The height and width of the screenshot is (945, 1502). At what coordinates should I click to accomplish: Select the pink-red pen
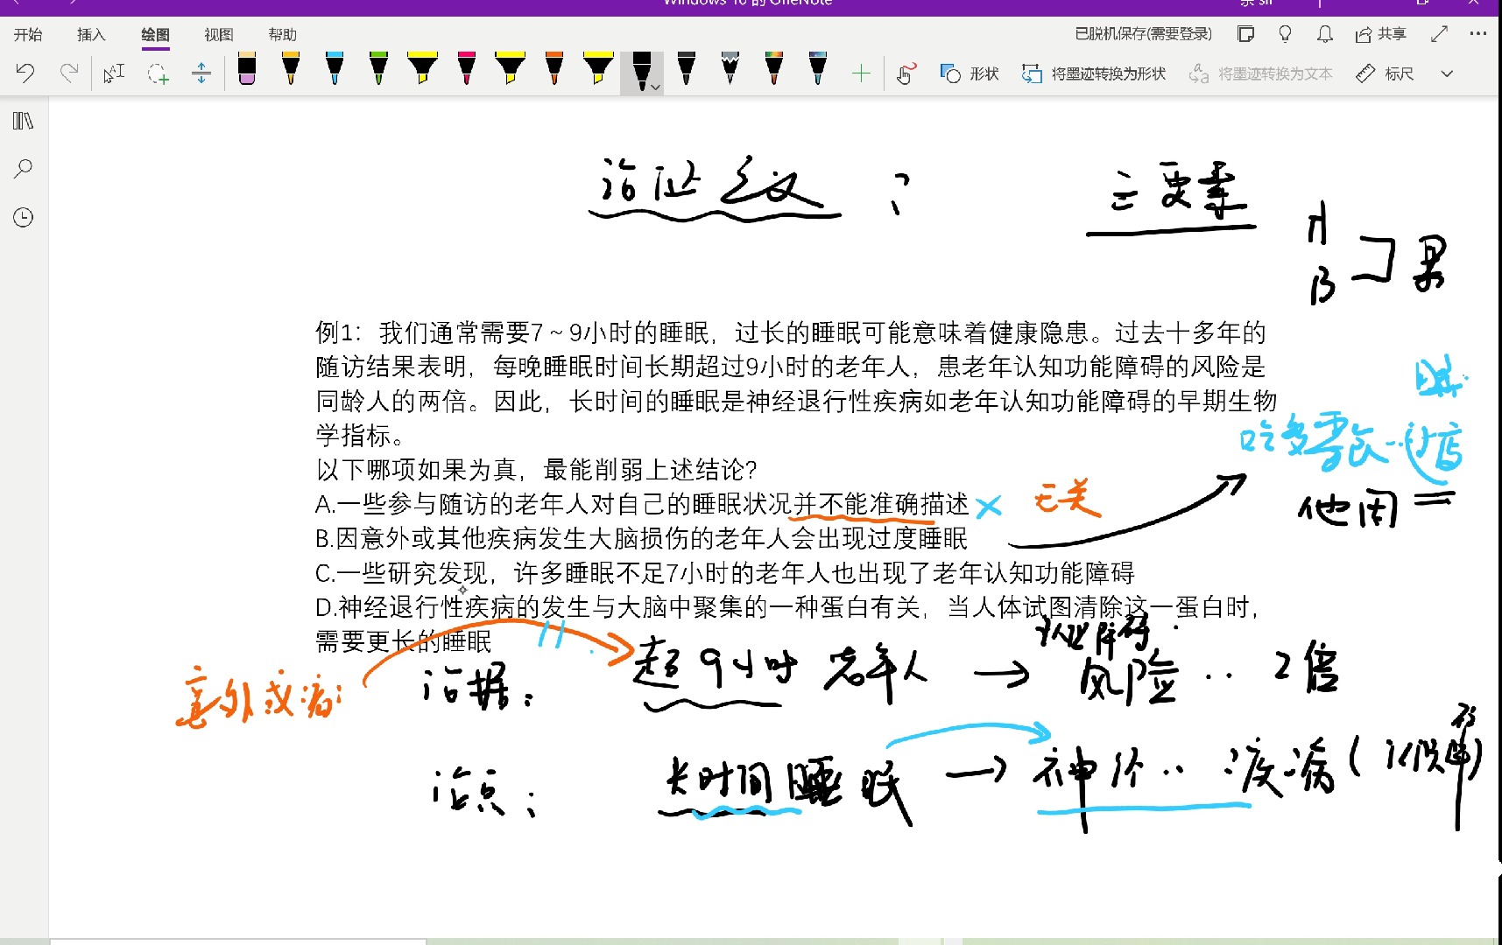pos(467,69)
